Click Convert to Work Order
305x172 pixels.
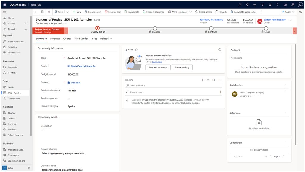click(x=243, y=12)
